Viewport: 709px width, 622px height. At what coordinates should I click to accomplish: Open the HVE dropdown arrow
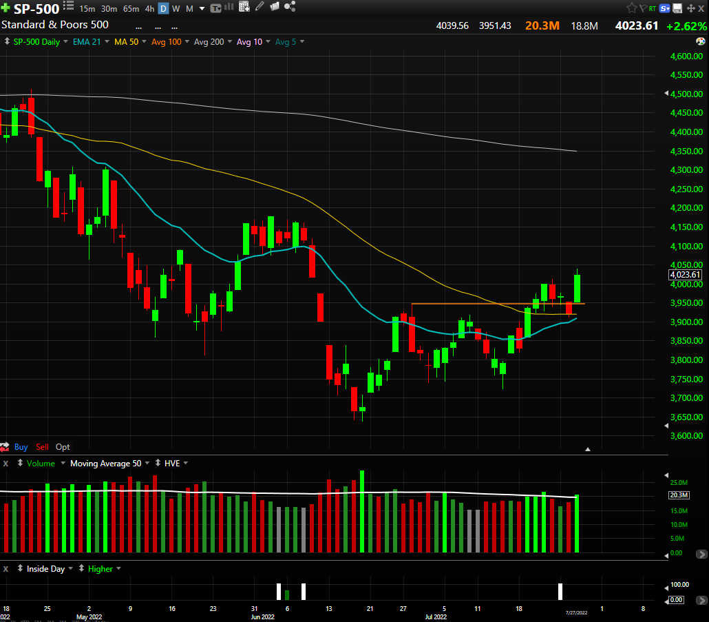[186, 463]
